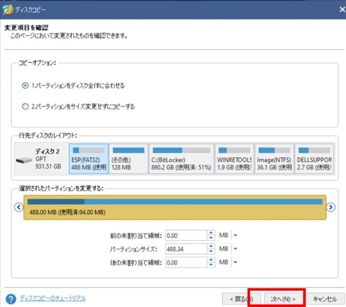The height and width of the screenshot is (307, 346).
Task: Click the キャンセル button
Action: pos(325,299)
